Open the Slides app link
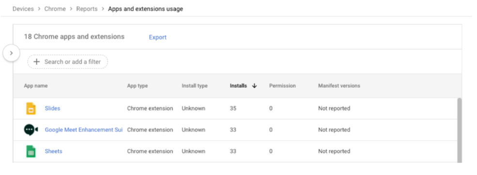The image size is (477, 175). [53, 109]
